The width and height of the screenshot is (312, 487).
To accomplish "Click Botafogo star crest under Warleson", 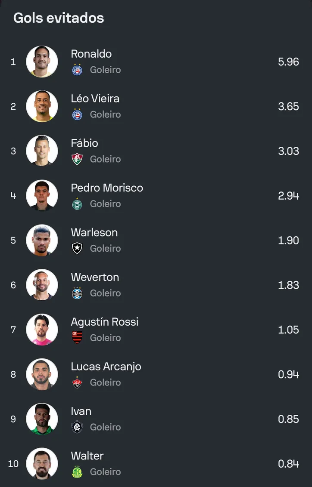I will 77,248.
